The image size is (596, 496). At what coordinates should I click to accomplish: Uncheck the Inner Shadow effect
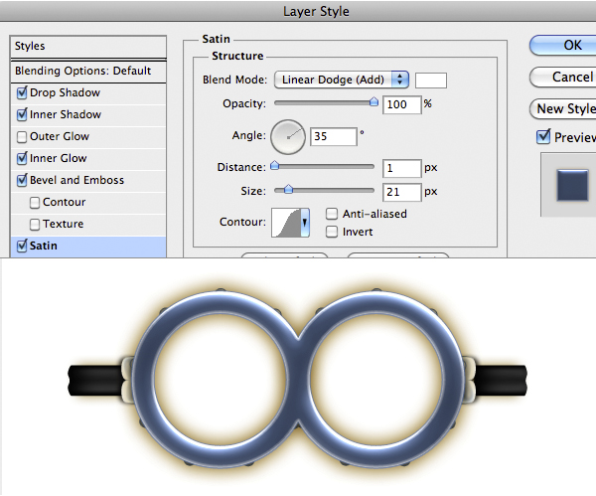[22, 115]
